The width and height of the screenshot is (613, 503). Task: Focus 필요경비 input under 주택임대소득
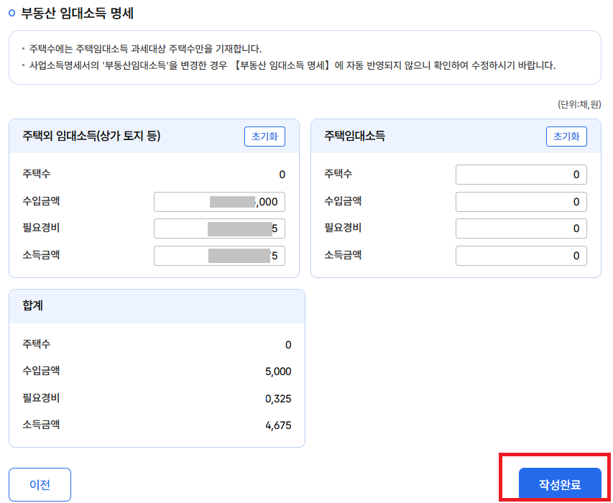[521, 229]
